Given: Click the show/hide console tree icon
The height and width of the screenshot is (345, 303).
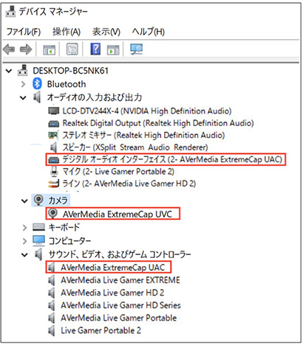Looking at the screenshot, I should click(x=49, y=49).
